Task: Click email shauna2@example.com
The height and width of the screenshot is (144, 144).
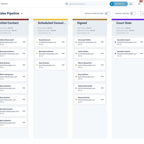Action: coord(86,100)
